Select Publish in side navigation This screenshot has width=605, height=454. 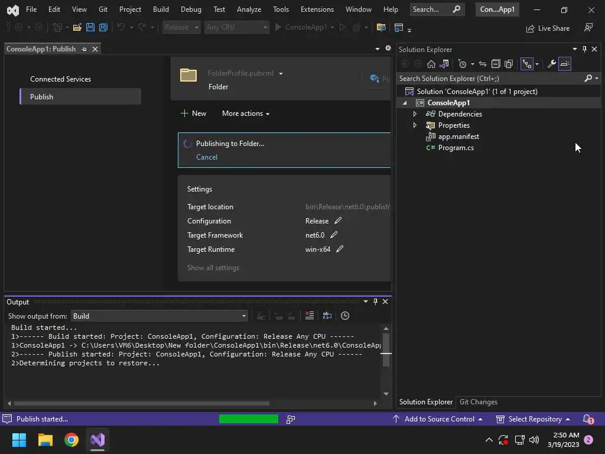click(80, 96)
